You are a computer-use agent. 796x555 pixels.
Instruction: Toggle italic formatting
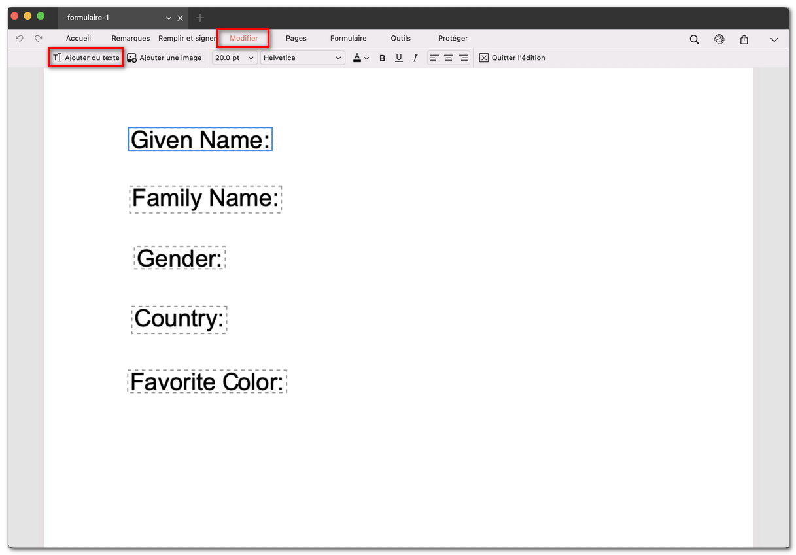[x=415, y=58]
